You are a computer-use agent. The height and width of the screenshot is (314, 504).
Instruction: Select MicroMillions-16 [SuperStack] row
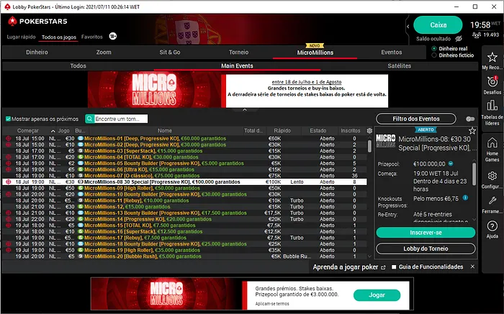point(184,231)
